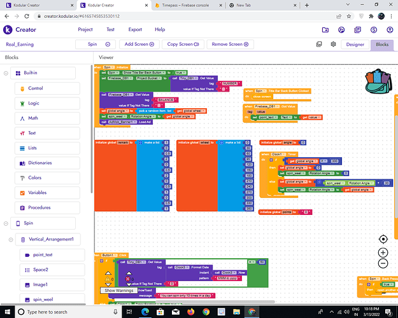
Task: Open Windows Start menu
Action: coord(8,312)
